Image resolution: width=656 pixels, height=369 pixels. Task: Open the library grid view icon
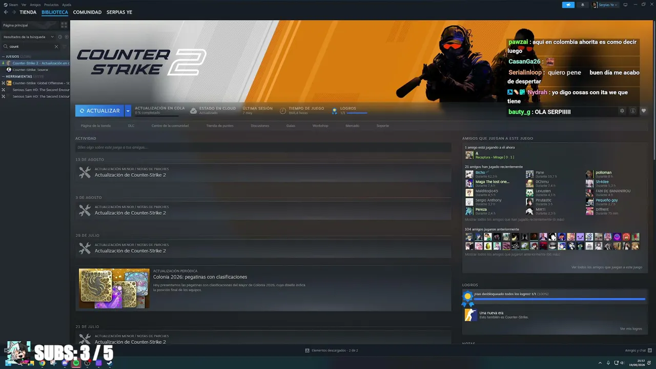click(x=64, y=25)
